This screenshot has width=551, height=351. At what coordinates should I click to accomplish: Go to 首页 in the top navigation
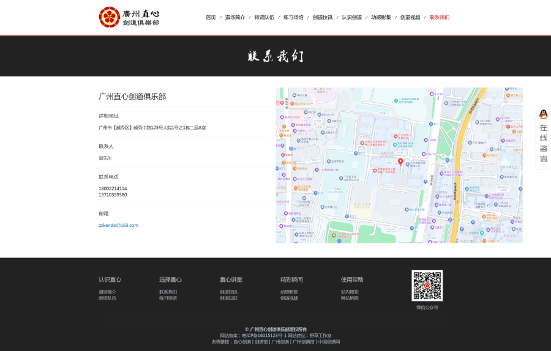pos(211,17)
